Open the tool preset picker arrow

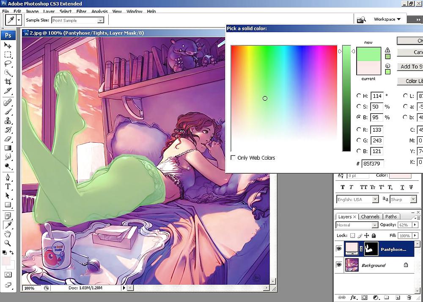(19, 20)
